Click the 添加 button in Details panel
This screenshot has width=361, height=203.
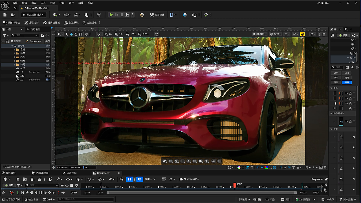(x=343, y=35)
